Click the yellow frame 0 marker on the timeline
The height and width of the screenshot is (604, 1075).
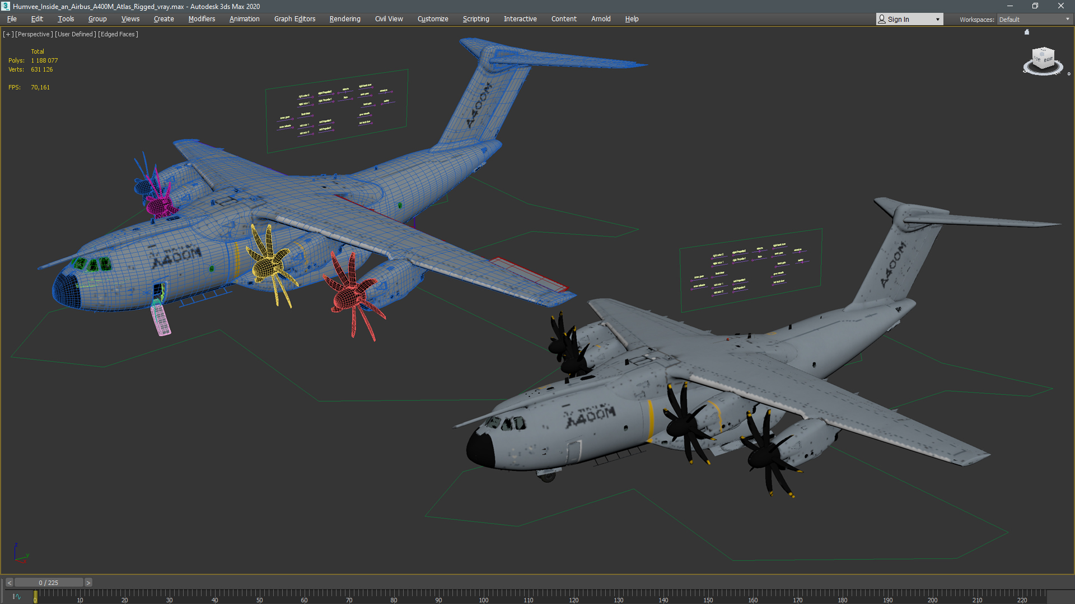[x=35, y=598]
